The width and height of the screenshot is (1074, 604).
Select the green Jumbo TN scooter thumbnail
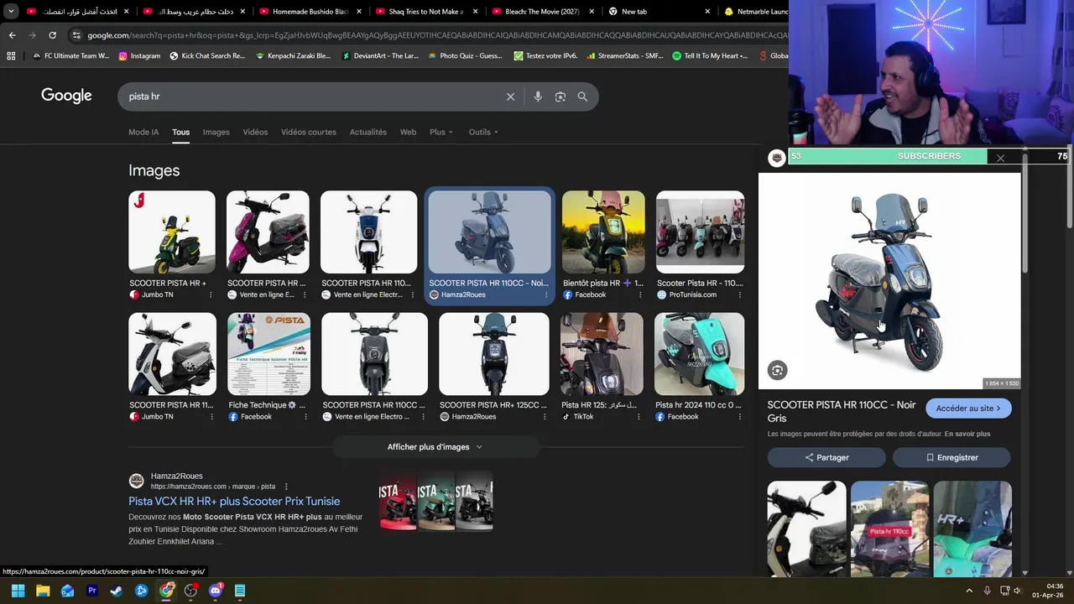(172, 232)
